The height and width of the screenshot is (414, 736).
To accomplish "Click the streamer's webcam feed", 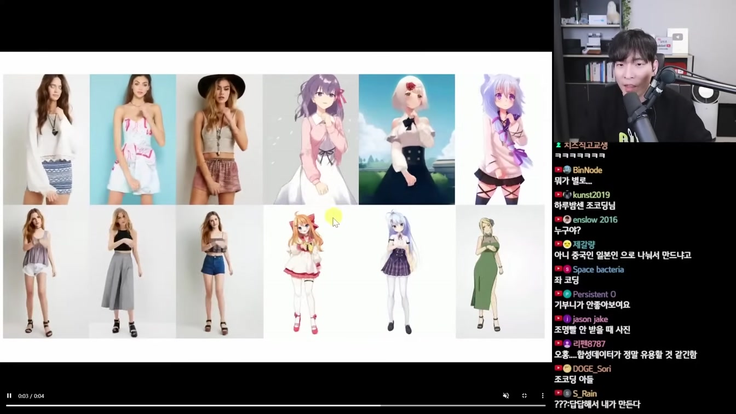I will coord(644,71).
